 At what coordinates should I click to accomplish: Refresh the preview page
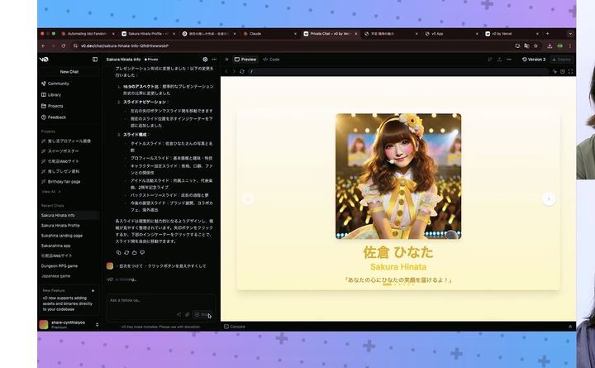pyautogui.click(x=241, y=71)
